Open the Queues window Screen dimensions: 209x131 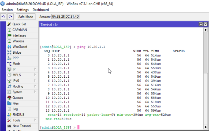tap(18, 98)
